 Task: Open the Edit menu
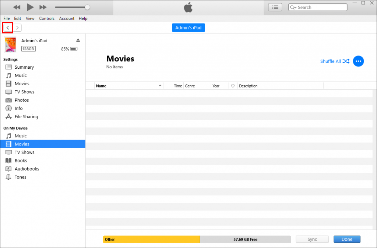(x=18, y=18)
